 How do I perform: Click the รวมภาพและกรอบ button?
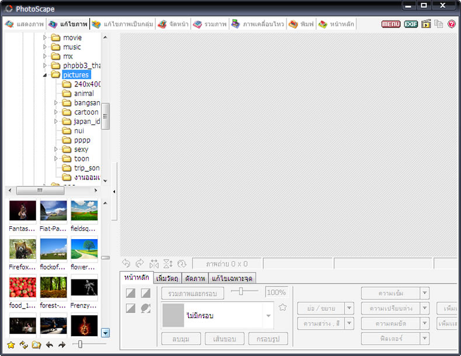point(193,293)
